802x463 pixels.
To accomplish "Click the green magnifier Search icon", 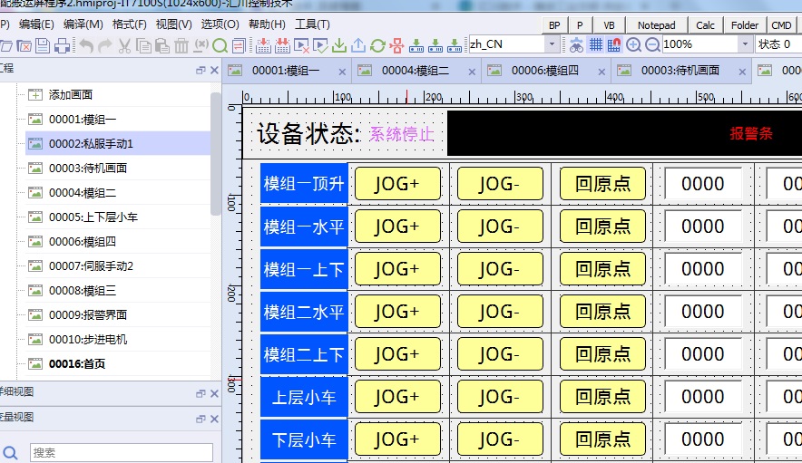I will pos(220,45).
